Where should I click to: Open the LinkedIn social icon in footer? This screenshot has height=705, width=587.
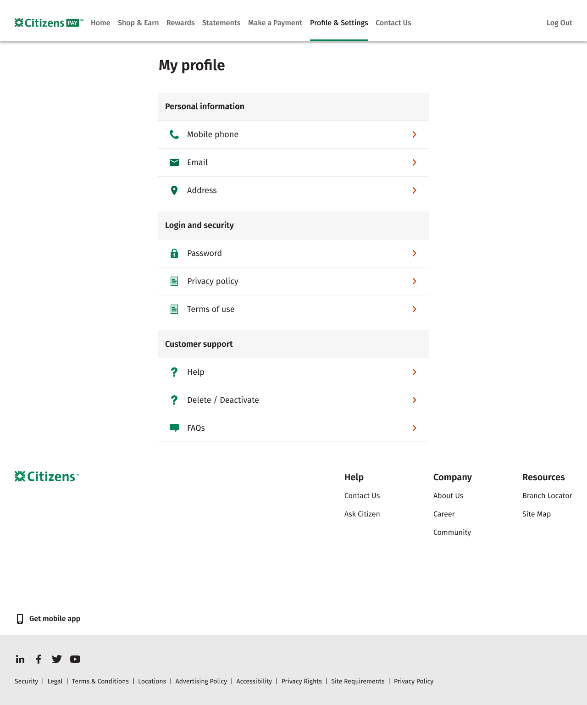pyautogui.click(x=20, y=659)
